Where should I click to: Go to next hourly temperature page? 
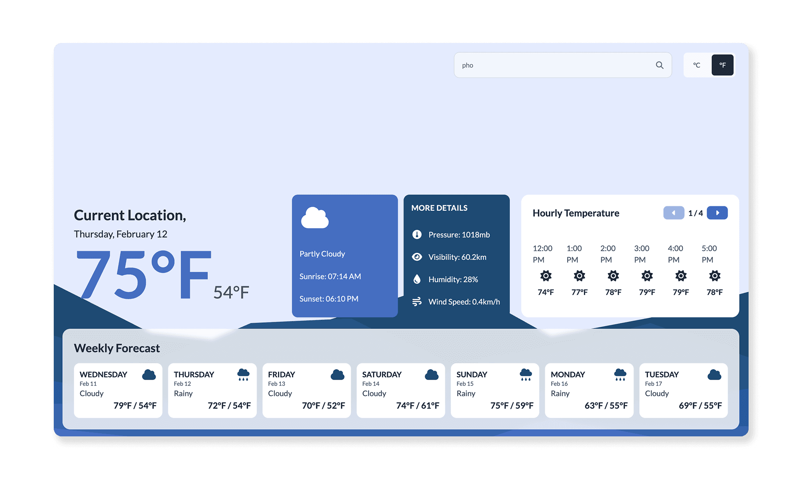pyautogui.click(x=717, y=213)
